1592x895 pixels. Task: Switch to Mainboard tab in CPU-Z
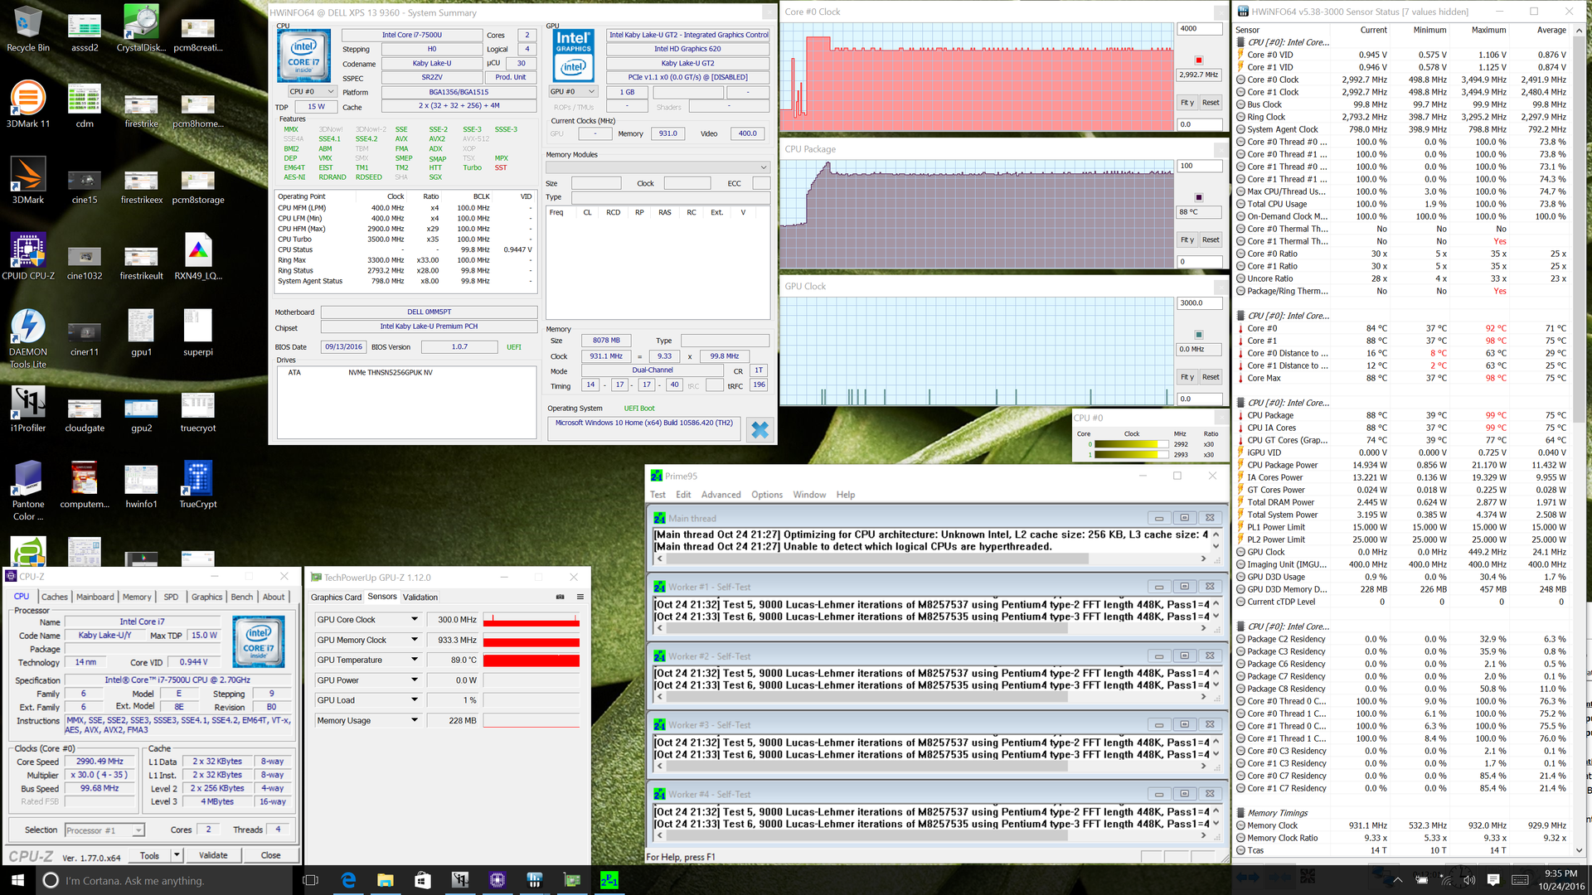[x=95, y=597]
